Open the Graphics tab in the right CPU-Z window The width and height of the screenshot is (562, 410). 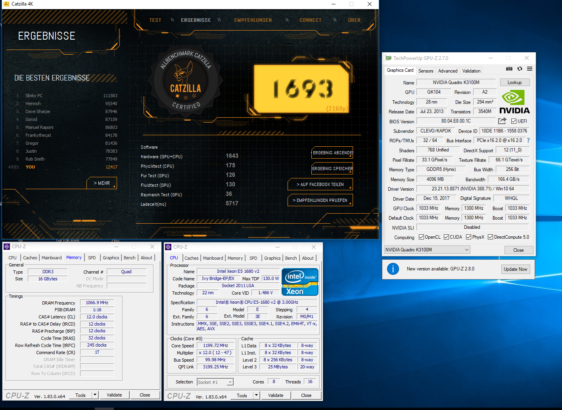click(272, 258)
